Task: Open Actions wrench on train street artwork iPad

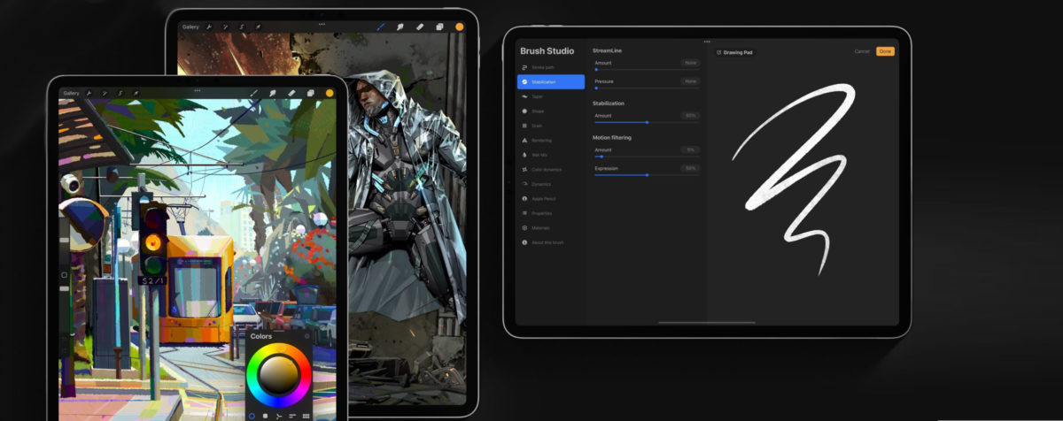Action: 89,93
